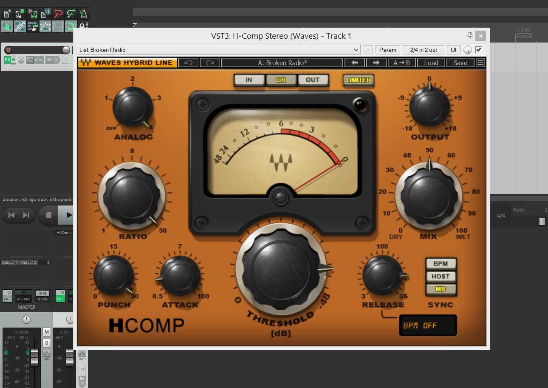Click the Param button
The height and width of the screenshot is (388, 548).
coord(388,50)
